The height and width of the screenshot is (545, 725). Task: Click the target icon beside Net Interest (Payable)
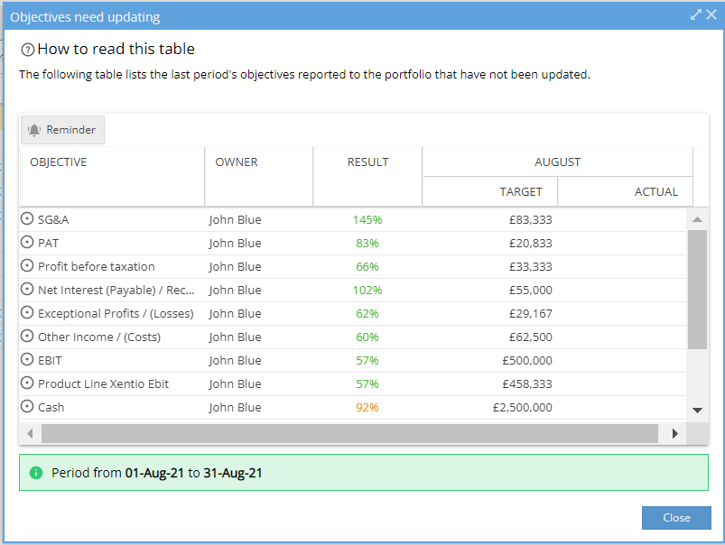click(27, 290)
